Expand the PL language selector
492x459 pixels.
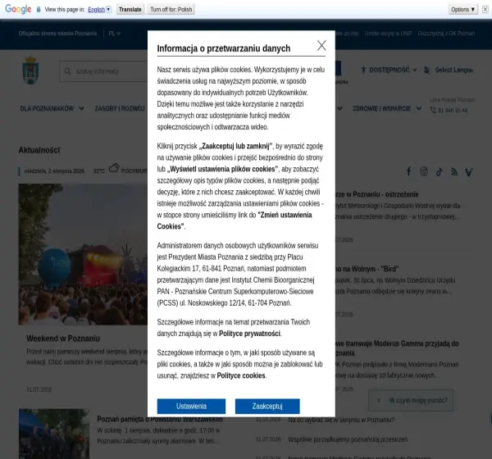[x=114, y=34]
